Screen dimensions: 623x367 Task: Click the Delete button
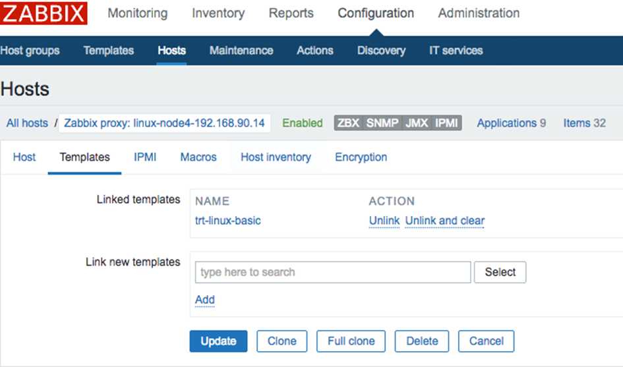tap(421, 341)
